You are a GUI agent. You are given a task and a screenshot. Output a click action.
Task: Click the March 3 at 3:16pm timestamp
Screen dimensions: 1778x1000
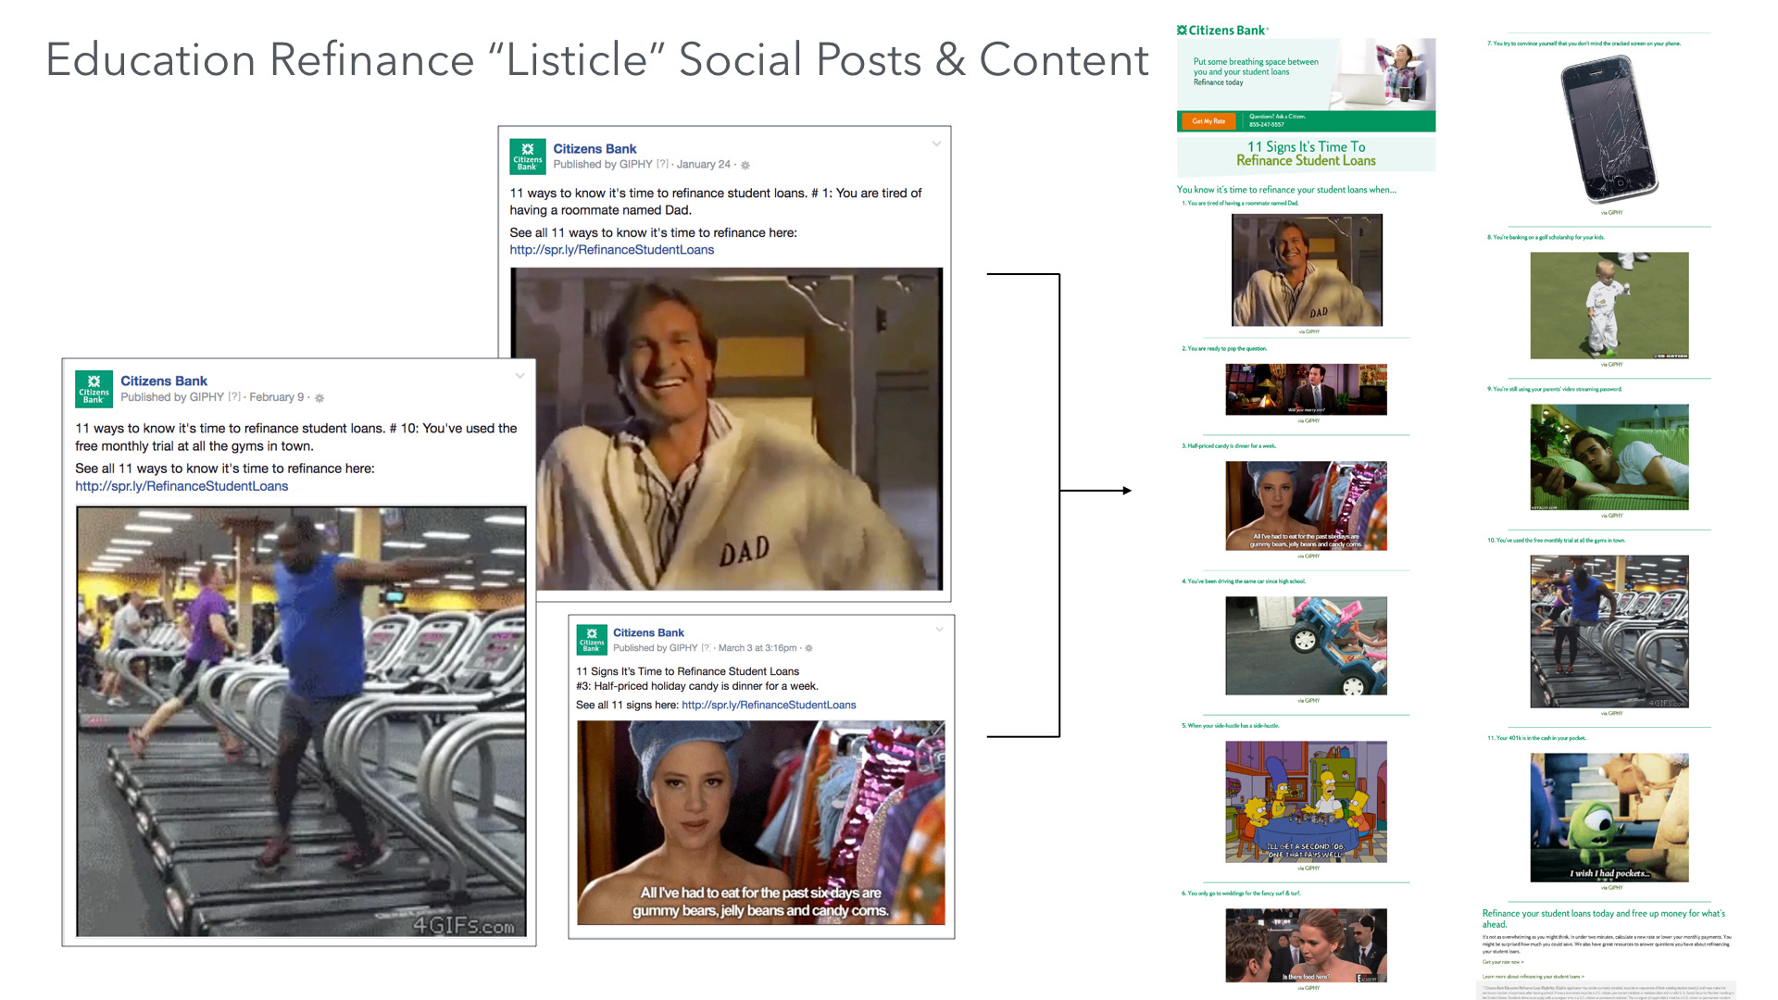[758, 648]
